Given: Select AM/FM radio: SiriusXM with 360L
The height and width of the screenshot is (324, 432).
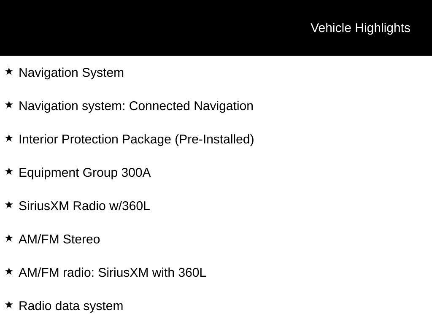Looking at the screenshot, I should point(112,273).
